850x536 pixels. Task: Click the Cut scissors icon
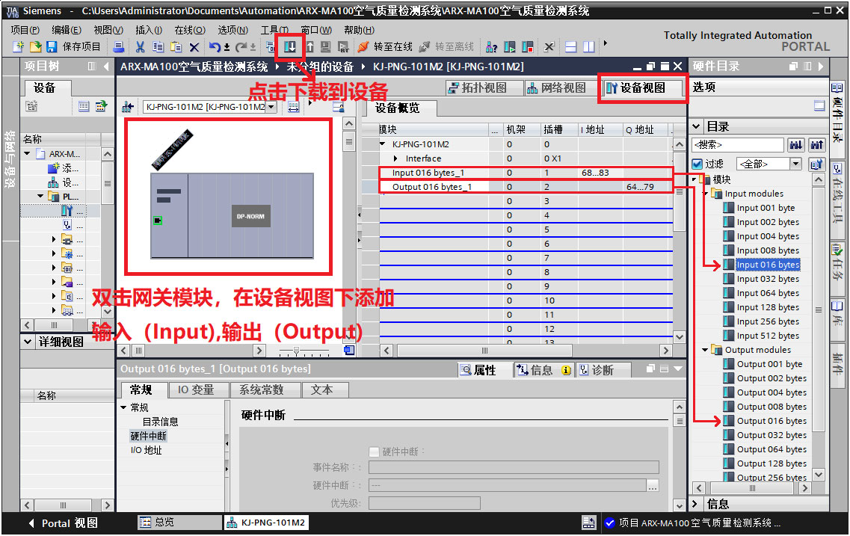140,47
